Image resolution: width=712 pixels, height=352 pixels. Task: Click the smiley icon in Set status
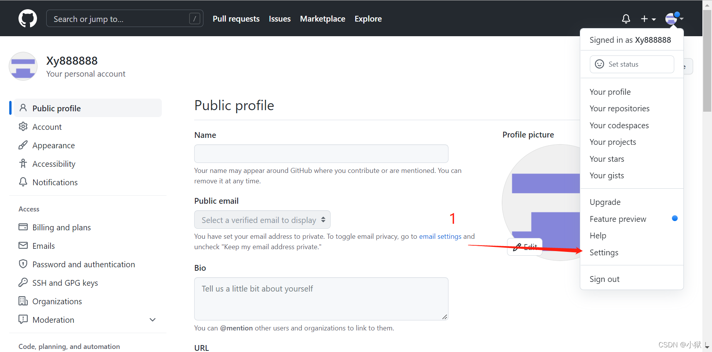[599, 64]
